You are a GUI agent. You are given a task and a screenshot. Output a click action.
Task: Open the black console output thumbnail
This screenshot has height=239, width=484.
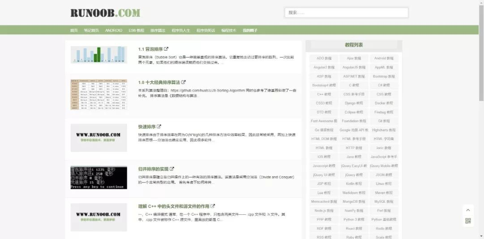(99, 178)
